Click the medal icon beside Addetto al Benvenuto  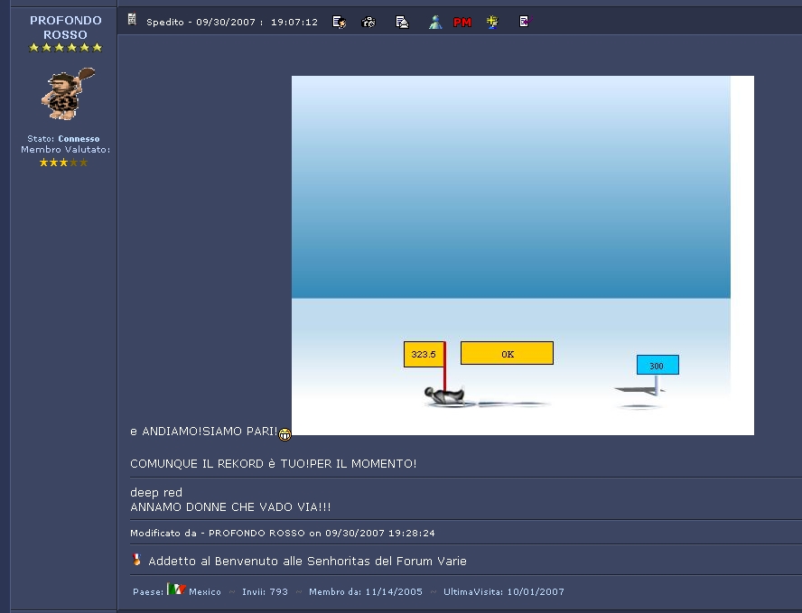(x=137, y=560)
